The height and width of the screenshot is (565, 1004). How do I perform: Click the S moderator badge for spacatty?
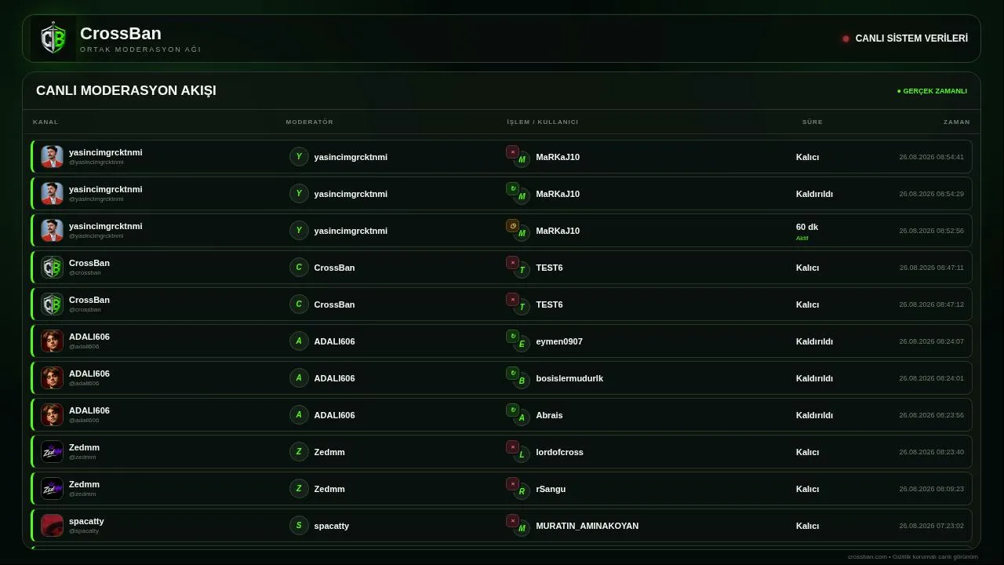tap(299, 525)
